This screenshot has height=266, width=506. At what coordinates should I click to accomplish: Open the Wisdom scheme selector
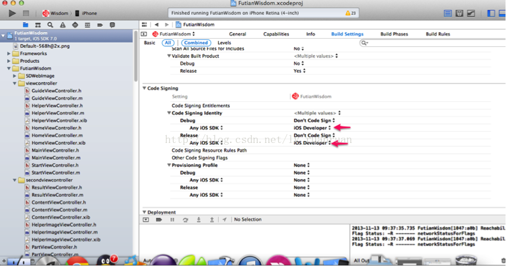[55, 13]
